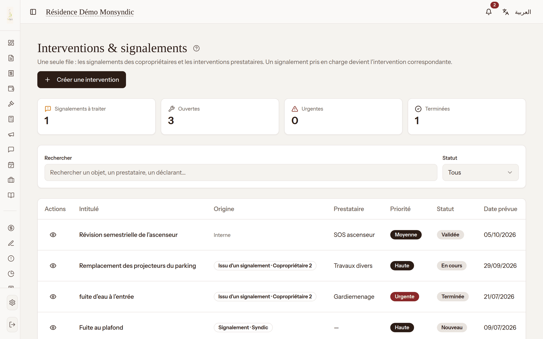543x339 pixels.
Task: Open the chat message bubble icon
Action: [11, 149]
